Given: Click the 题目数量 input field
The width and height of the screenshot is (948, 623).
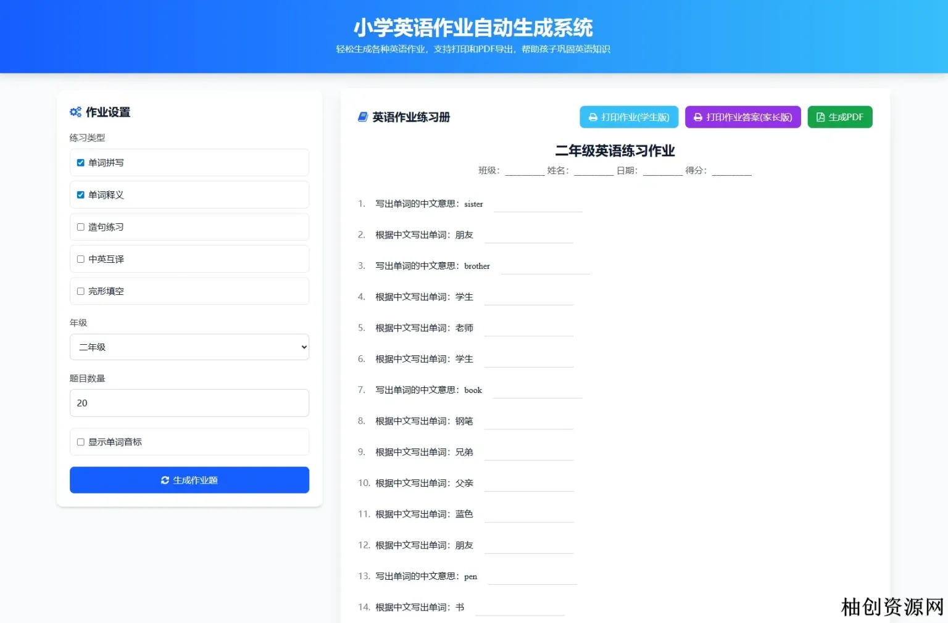Looking at the screenshot, I should pyautogui.click(x=189, y=403).
